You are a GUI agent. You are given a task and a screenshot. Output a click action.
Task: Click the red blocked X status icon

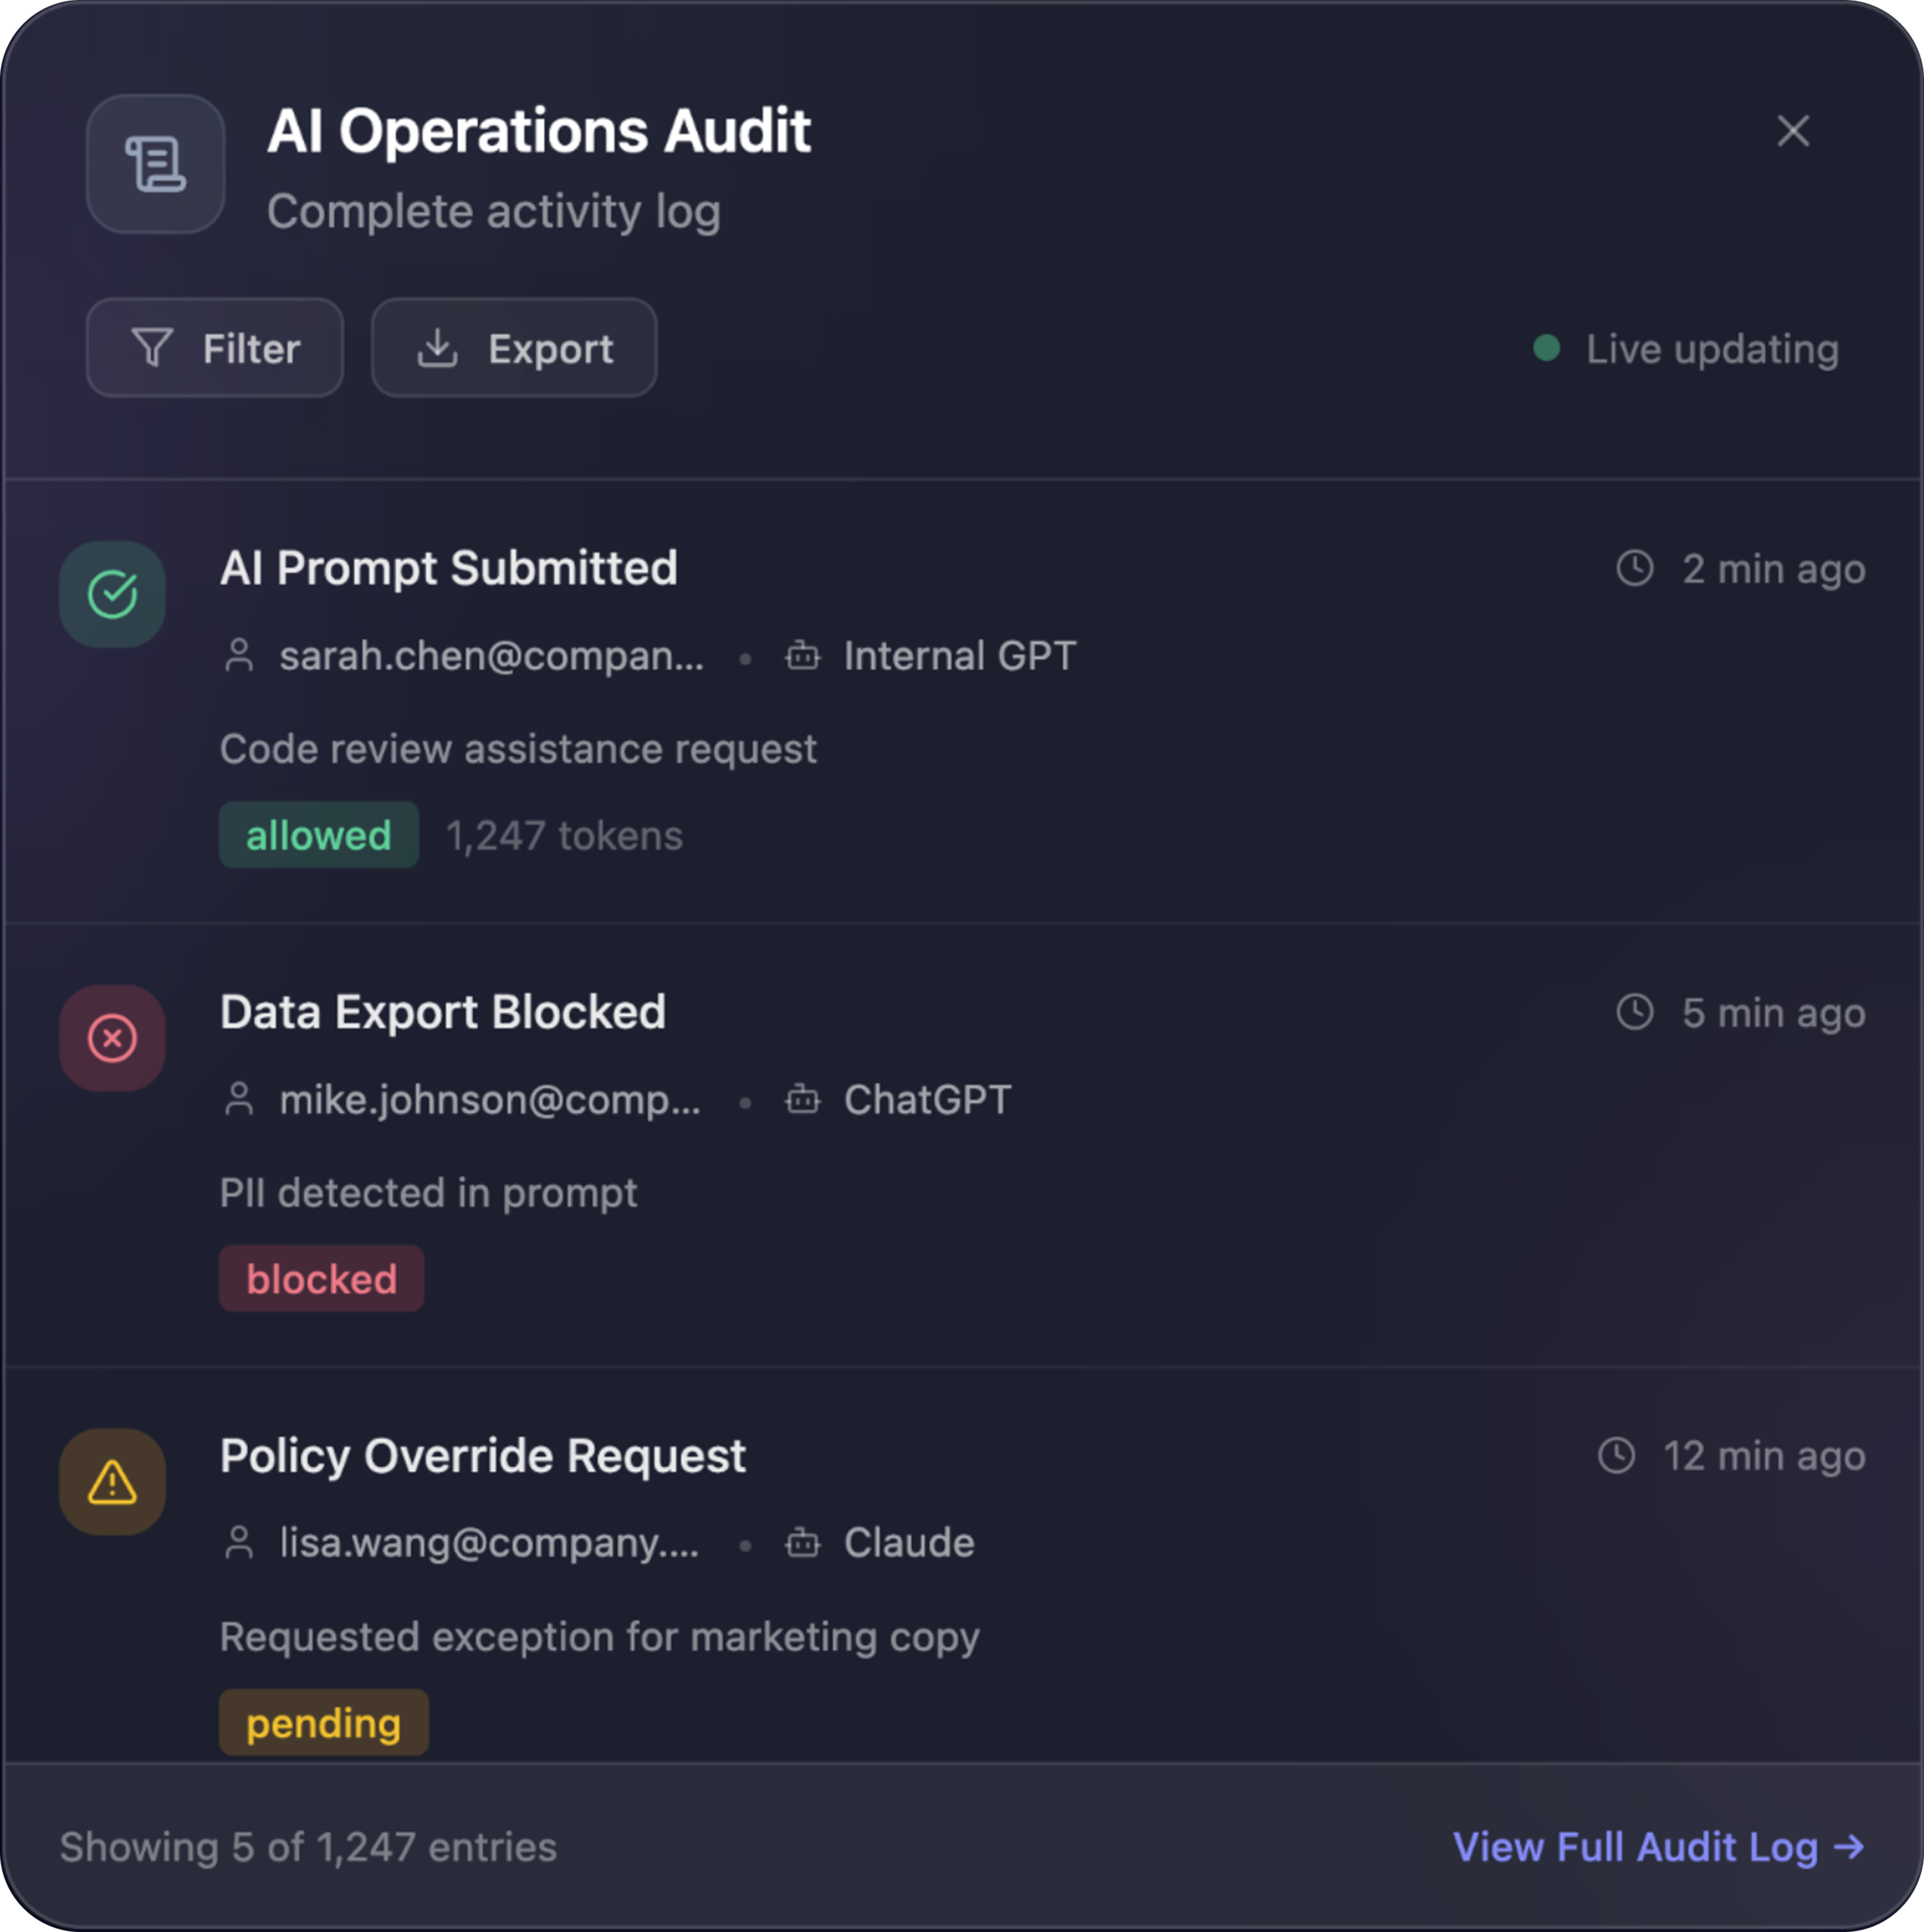coord(113,1038)
